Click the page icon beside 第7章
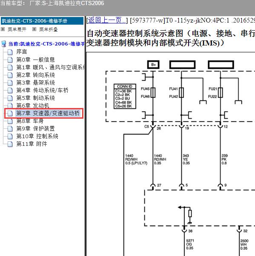This screenshot has height=256, width=255. click(10, 113)
